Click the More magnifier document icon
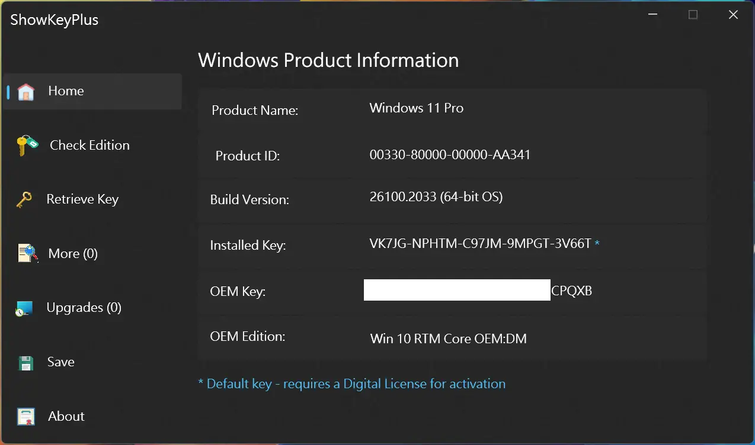 pyautogui.click(x=27, y=254)
